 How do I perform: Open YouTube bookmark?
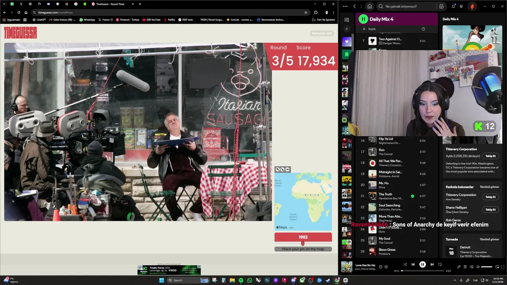tap(151, 19)
